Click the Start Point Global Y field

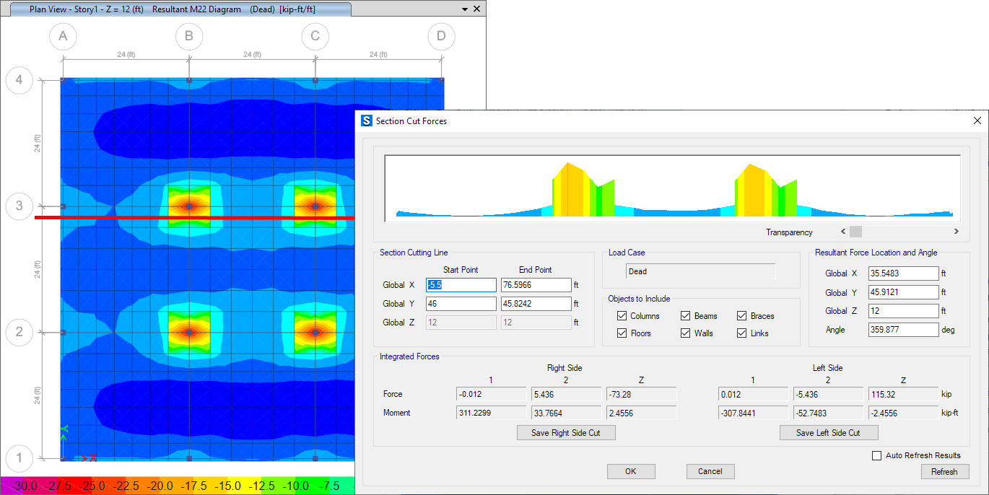coord(461,304)
